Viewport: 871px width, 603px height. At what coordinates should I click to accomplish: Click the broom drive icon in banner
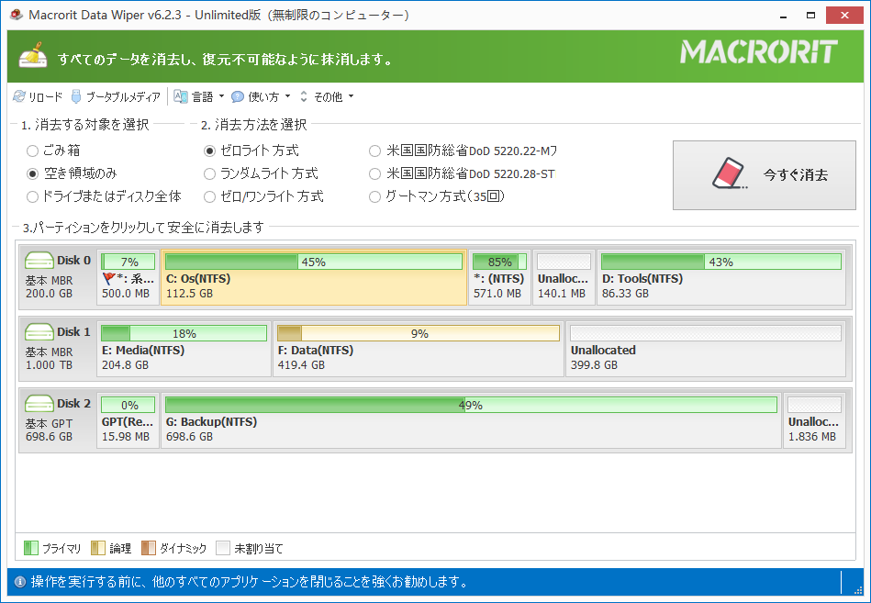click(33, 55)
